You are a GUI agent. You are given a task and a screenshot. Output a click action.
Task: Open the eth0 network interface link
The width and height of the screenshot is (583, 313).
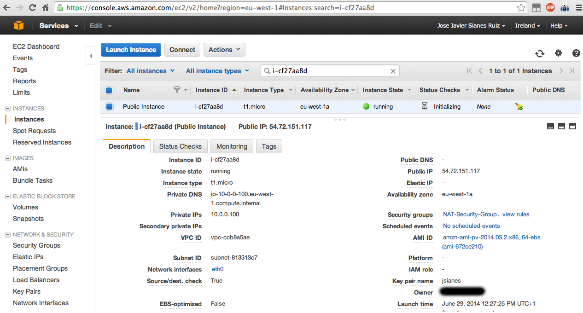(217, 269)
